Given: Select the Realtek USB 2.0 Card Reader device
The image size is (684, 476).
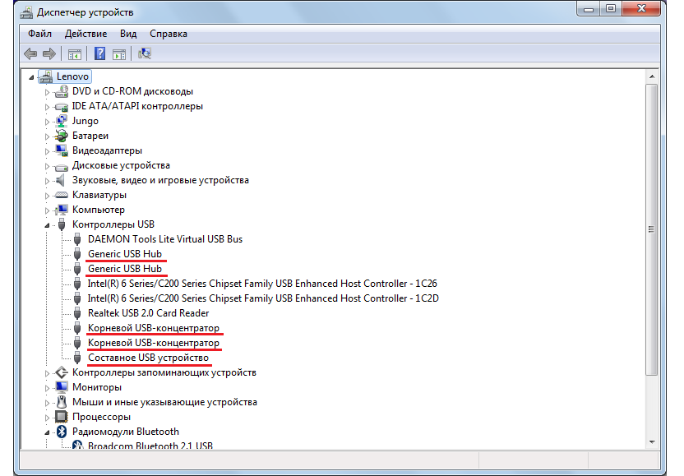Looking at the screenshot, I should tap(148, 313).
